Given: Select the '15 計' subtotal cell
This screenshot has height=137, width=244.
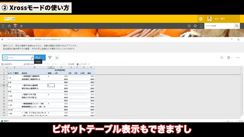Looking at the screenshot, I should [14, 110].
